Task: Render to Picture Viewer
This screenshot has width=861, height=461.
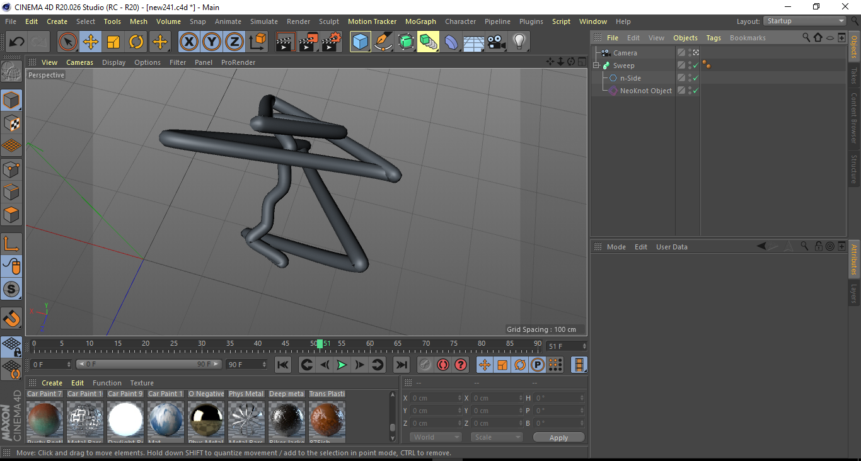Action: pos(309,42)
